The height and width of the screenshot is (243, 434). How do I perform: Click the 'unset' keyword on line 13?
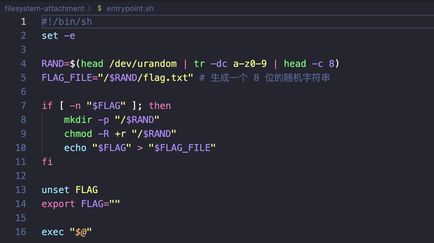click(56, 190)
